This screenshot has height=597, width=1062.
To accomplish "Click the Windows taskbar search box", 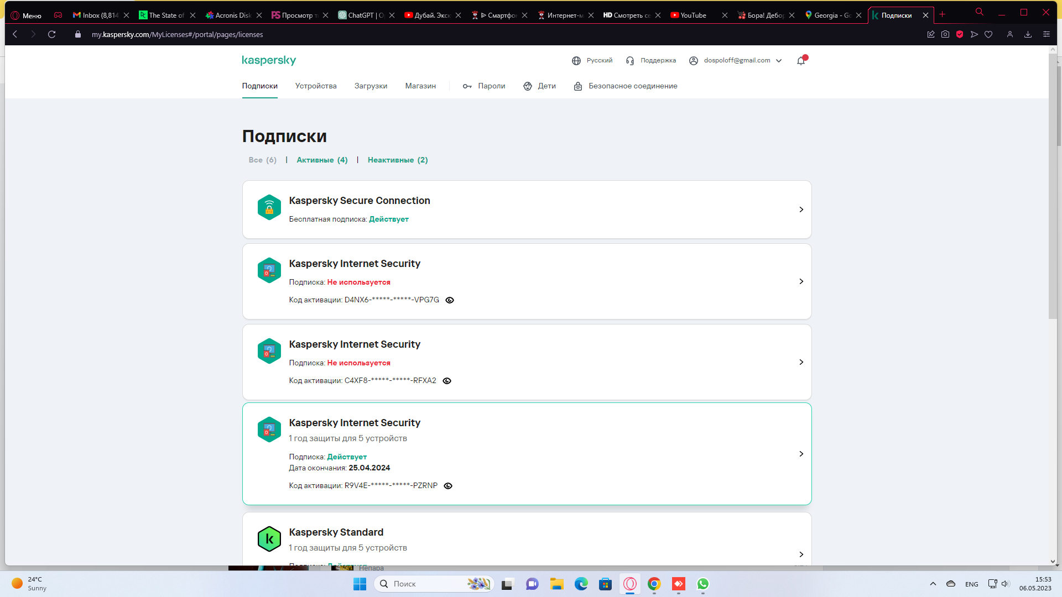I will pos(434,584).
